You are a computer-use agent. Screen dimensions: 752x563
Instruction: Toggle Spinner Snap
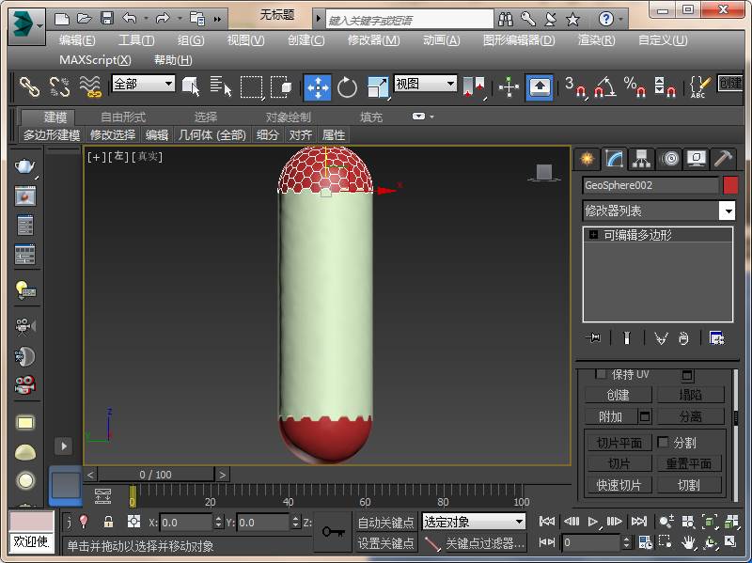point(666,86)
